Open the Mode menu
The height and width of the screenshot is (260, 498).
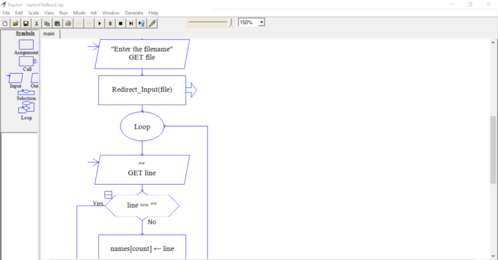pyautogui.click(x=79, y=13)
